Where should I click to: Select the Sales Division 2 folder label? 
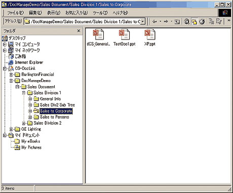(x=48, y=123)
